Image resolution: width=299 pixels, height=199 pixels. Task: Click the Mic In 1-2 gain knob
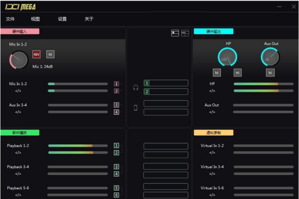click(x=18, y=59)
